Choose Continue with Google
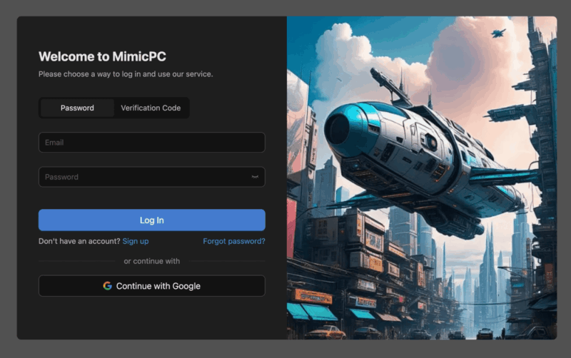Screen dimensions: 571x358 pos(152,286)
